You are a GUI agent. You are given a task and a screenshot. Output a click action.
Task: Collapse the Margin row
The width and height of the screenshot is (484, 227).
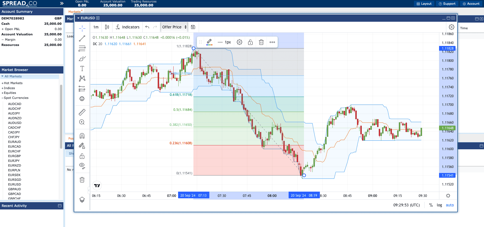(3, 40)
